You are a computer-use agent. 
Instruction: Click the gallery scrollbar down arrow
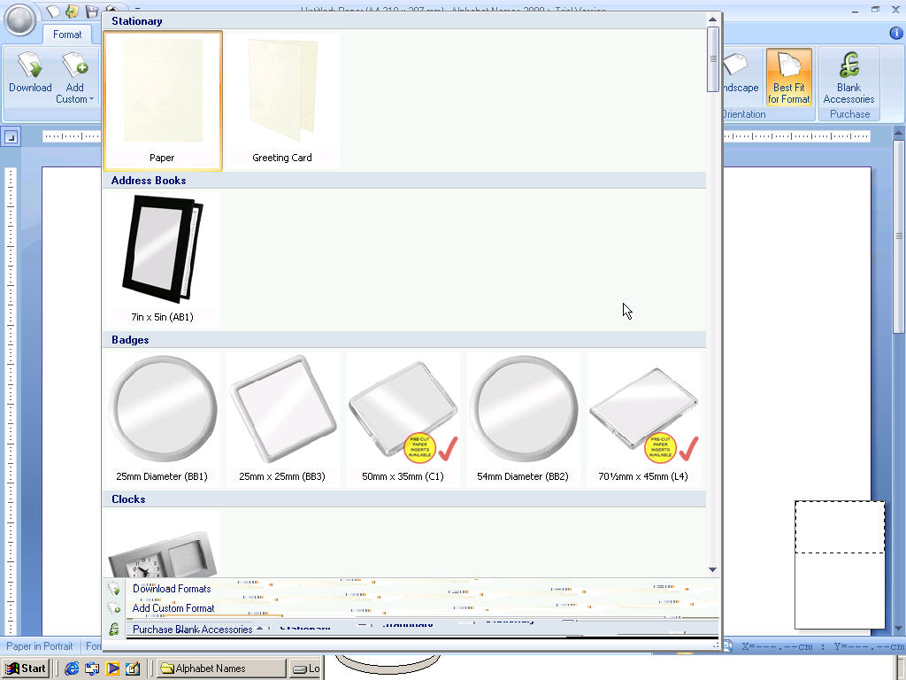[x=712, y=570]
